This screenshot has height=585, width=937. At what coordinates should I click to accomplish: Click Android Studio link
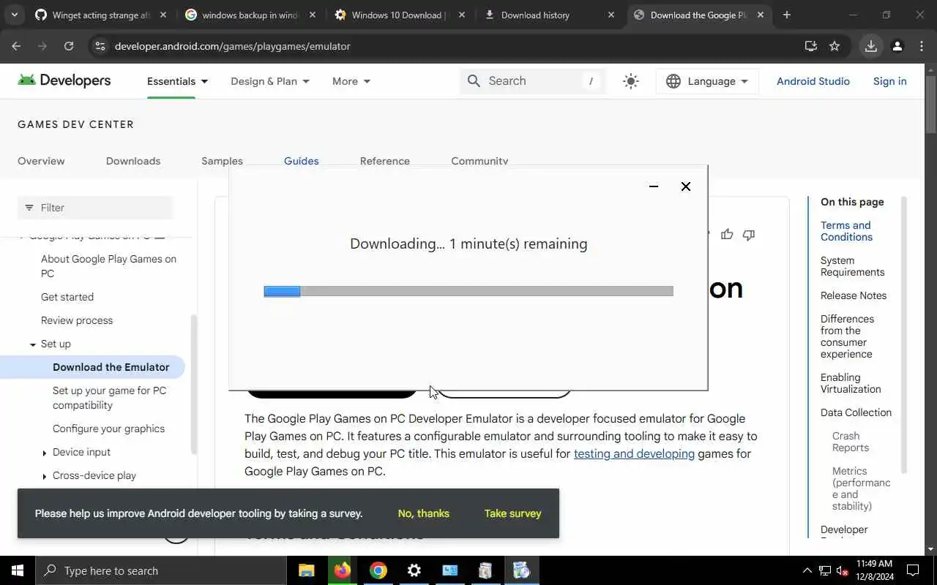813,81
